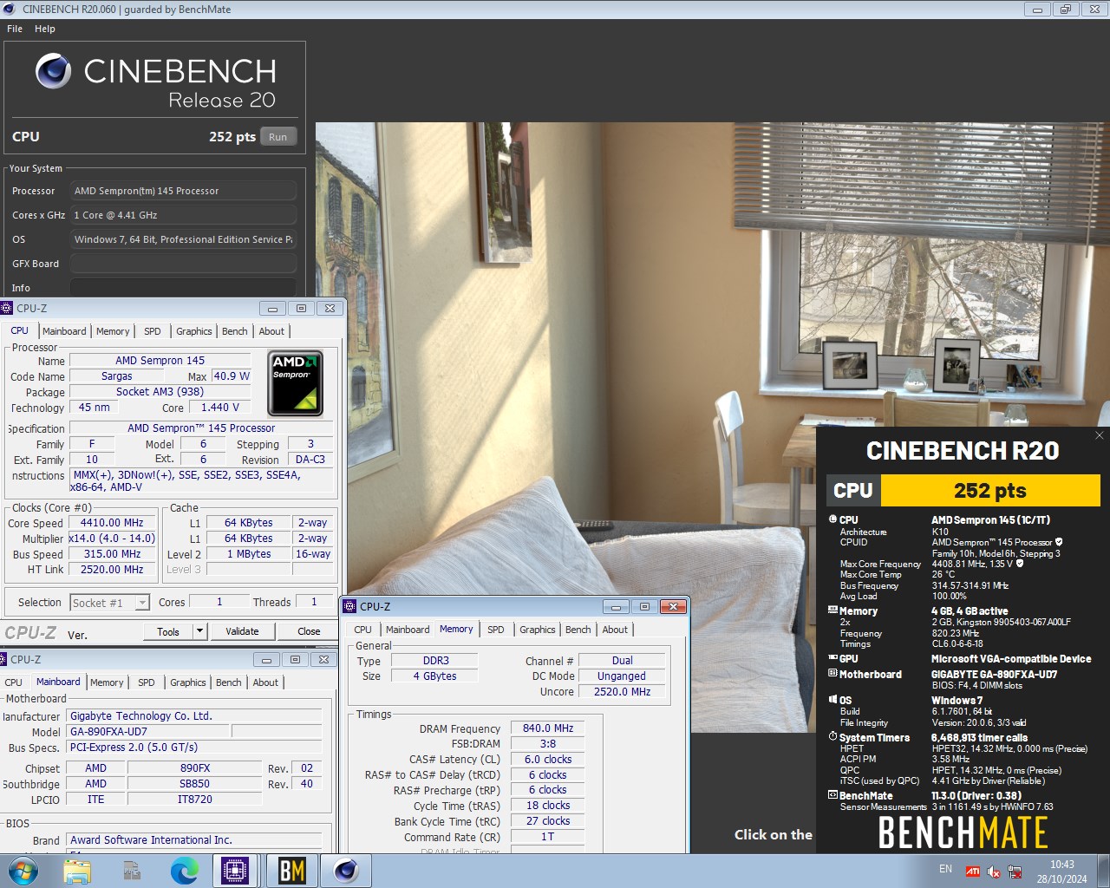Click motherboard Model value GA-890FXA-UD7 in CPU-Z
Image resolution: width=1110 pixels, height=888 pixels.
click(148, 732)
